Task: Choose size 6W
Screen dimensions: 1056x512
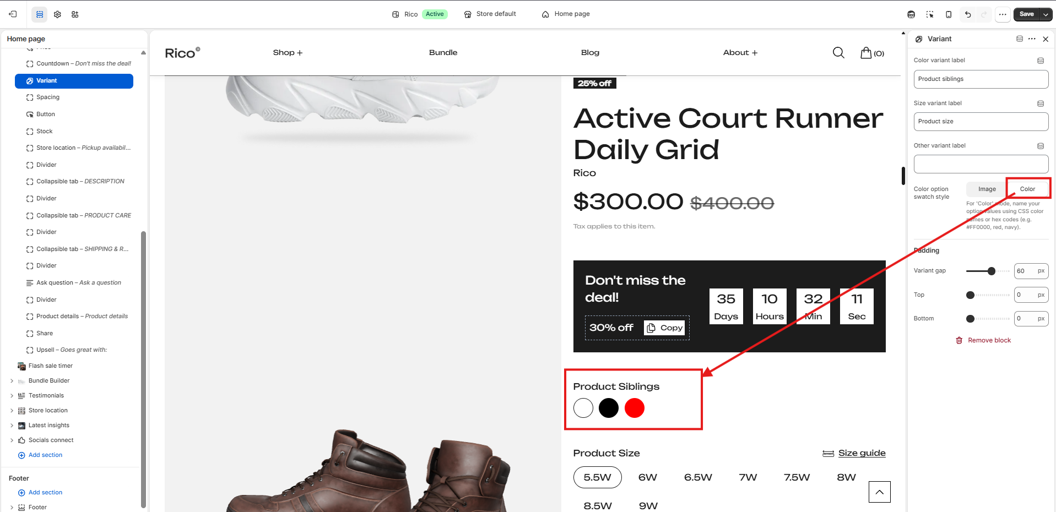Action: (x=648, y=477)
